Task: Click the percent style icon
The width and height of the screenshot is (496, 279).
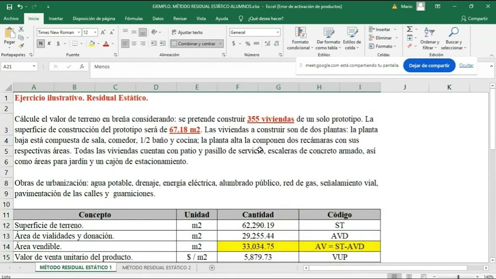Action: point(248,44)
